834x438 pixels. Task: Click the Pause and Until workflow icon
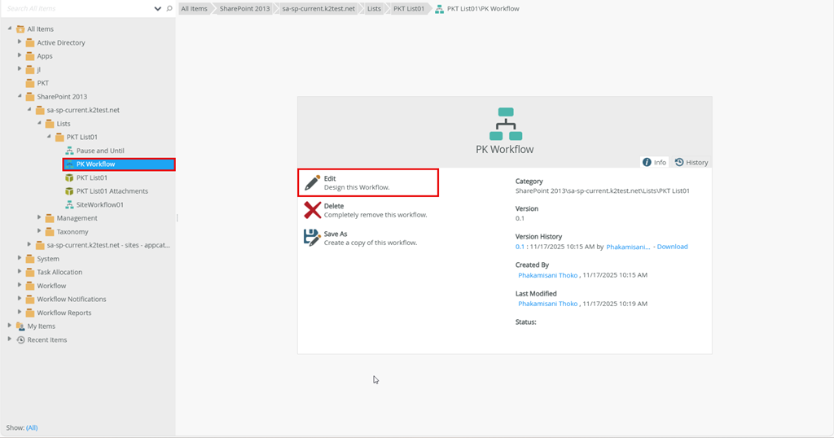(69, 151)
